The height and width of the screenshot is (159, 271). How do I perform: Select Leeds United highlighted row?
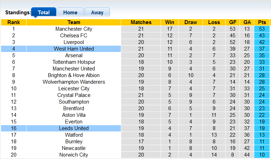[x=74, y=128]
